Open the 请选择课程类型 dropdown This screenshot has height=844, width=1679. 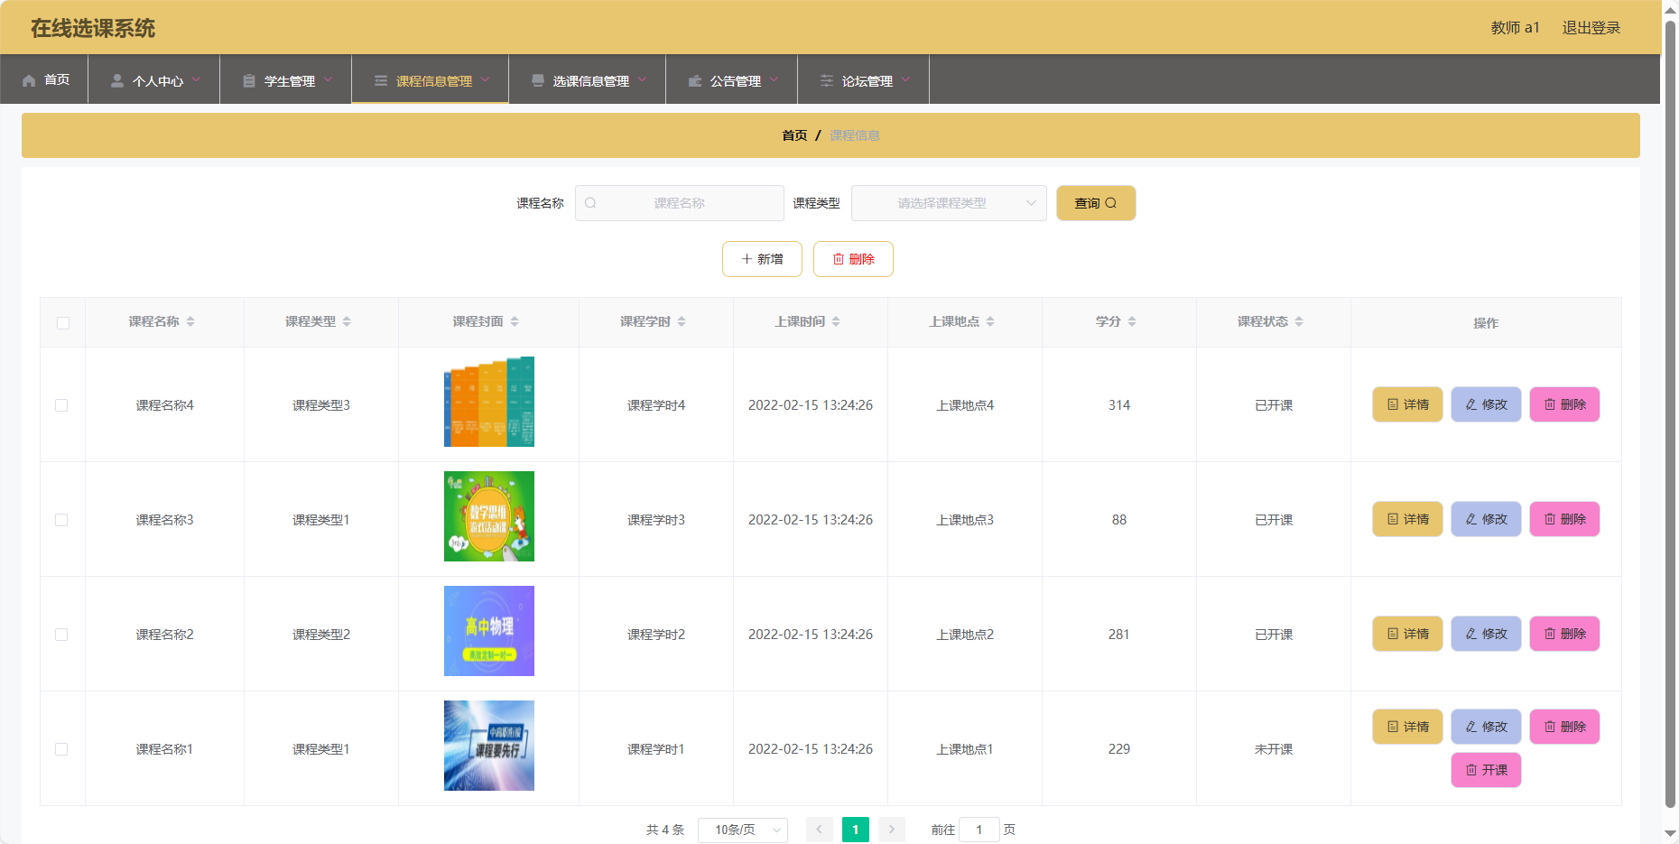tap(949, 203)
